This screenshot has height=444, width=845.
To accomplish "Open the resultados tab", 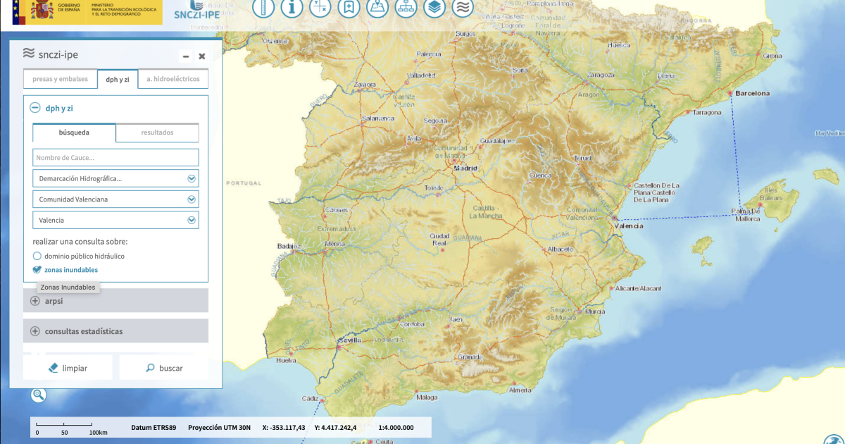I will (x=157, y=132).
